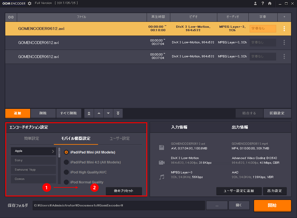Select the third GOMENCODER0612.avi row
297x218 pixels.
point(148,56)
